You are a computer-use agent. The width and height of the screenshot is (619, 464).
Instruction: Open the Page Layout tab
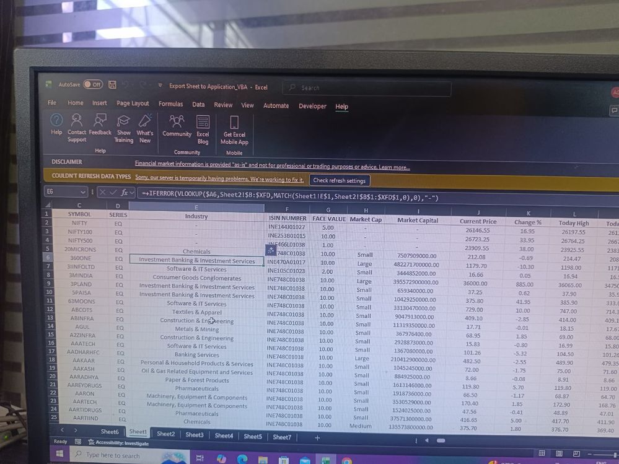[x=133, y=103]
